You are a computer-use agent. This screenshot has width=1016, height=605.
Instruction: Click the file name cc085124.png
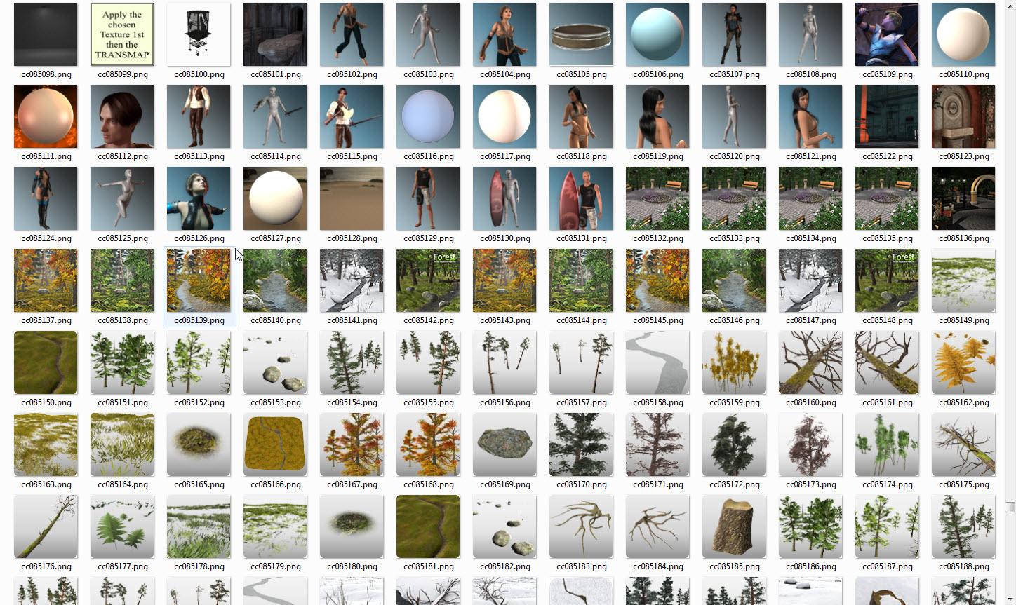coord(46,238)
